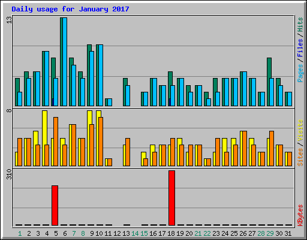Click the 'Hits' legend label
Screen dimensions: 307x240
click(300, 25)
